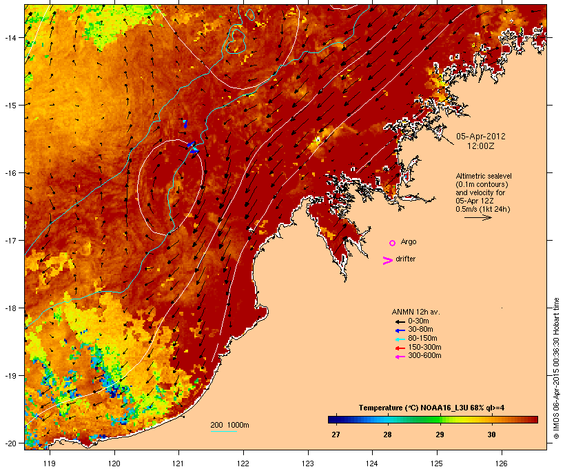Click the 125 longitude axis label

(437, 463)
